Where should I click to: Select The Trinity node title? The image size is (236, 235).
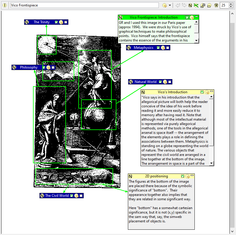42,22
